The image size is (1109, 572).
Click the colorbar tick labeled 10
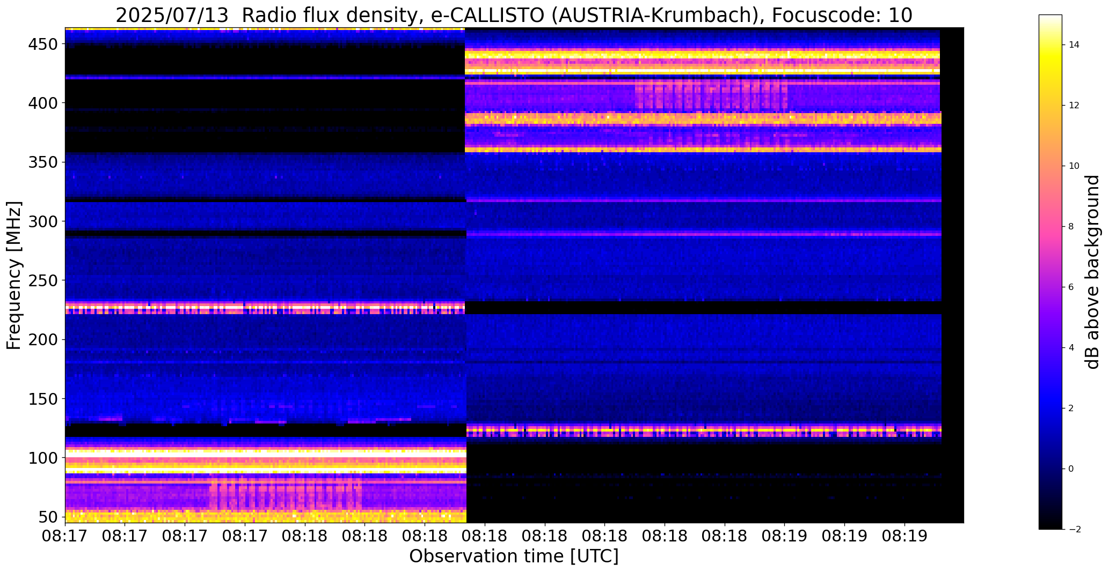[1074, 166]
